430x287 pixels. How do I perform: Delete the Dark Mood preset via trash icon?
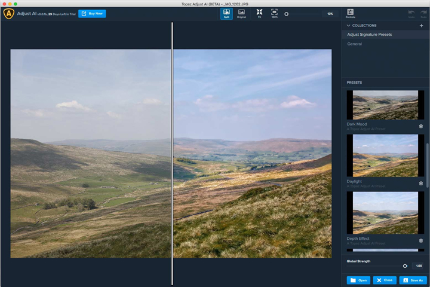tap(421, 126)
